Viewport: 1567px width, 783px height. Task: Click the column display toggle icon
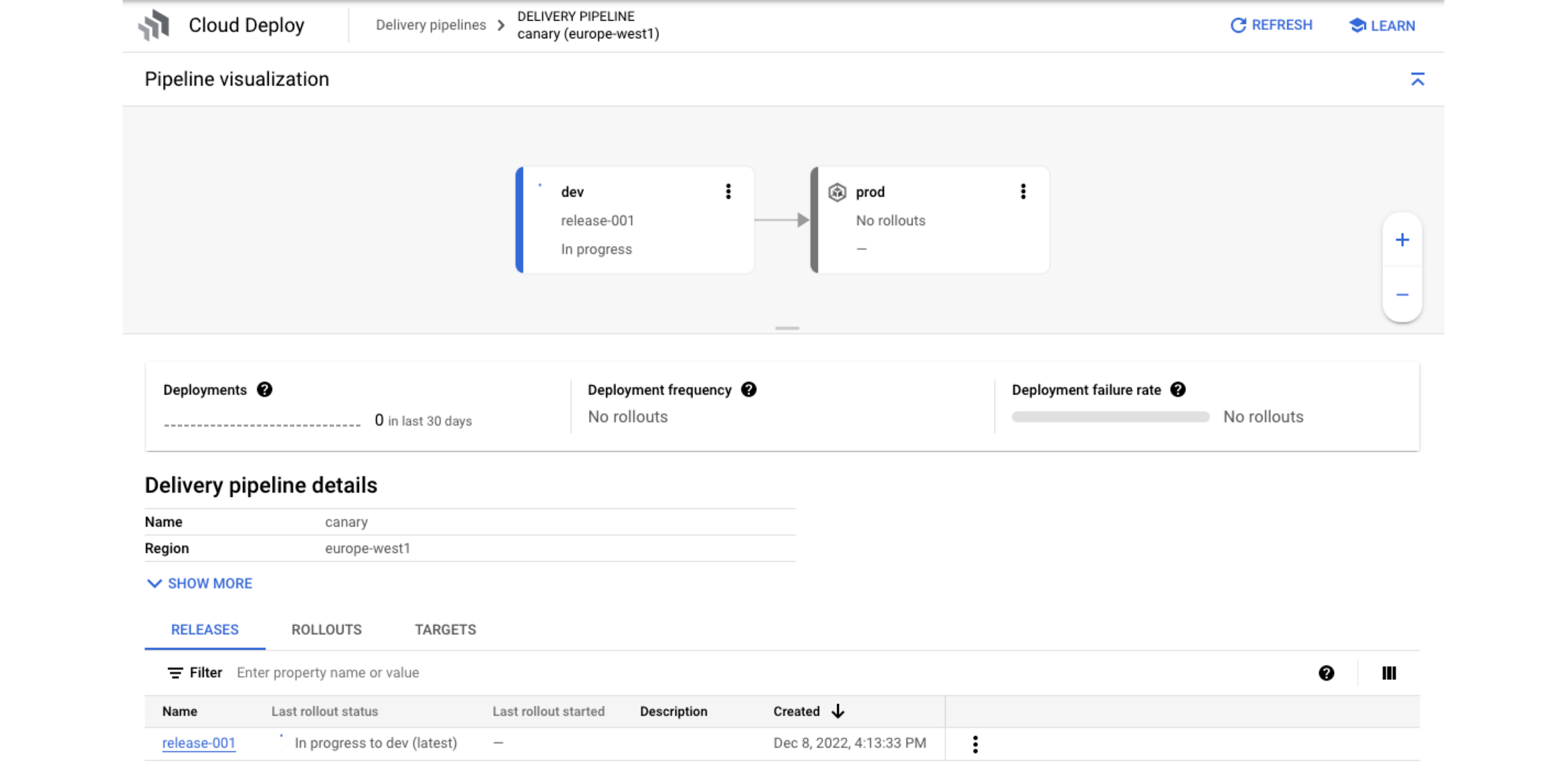1389,672
